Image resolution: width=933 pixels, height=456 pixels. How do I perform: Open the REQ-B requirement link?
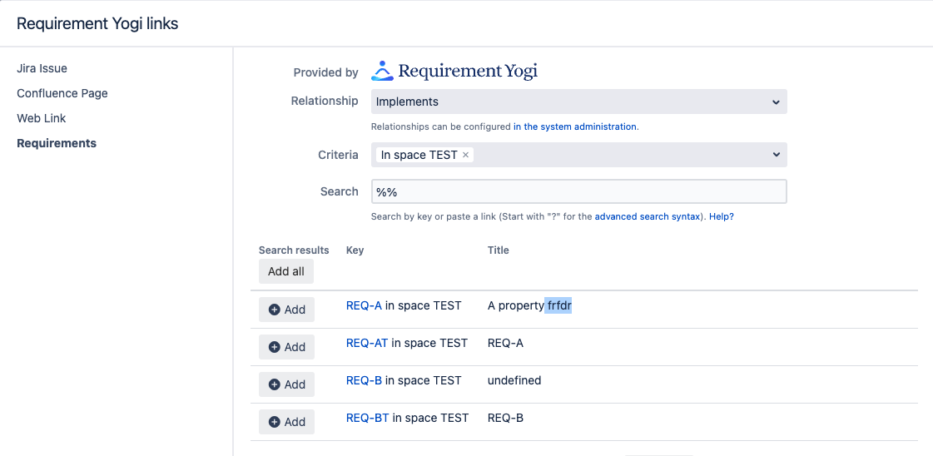(x=364, y=380)
